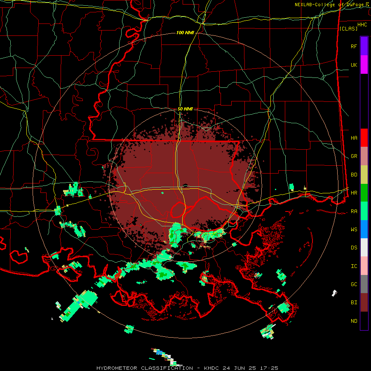
Task: Click the 100 NMI range ring label
Action: tap(185, 33)
